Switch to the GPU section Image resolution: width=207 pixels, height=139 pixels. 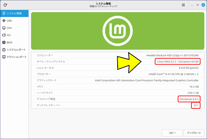tap(14, 28)
